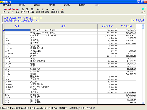Select the 转账凭证 summary row

pos(70,35)
